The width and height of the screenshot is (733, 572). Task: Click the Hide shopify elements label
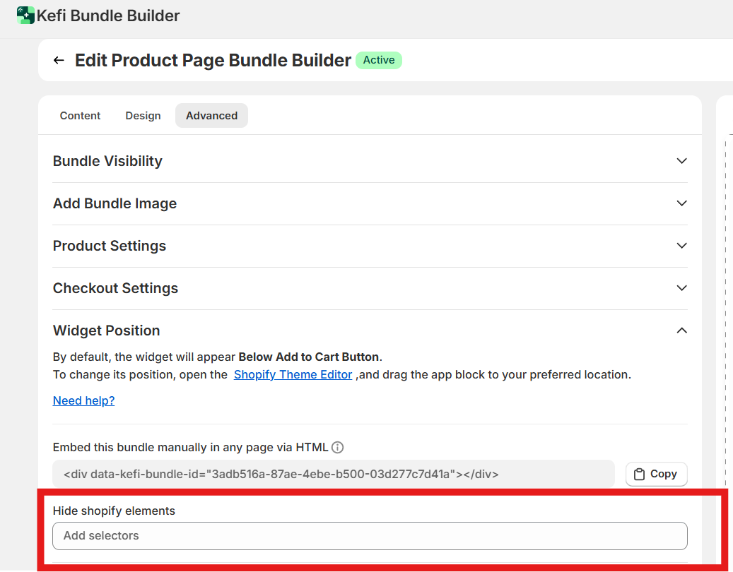tap(114, 511)
